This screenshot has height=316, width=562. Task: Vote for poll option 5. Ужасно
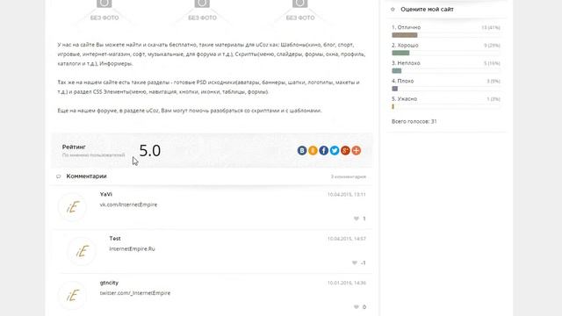point(404,99)
